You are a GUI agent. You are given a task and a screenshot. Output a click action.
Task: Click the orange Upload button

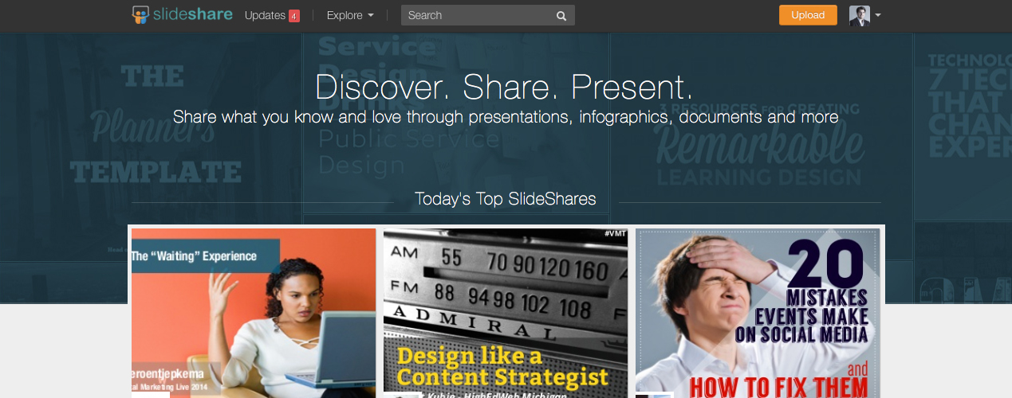coord(808,15)
